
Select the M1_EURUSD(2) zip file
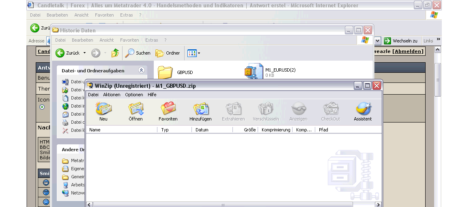(270, 72)
